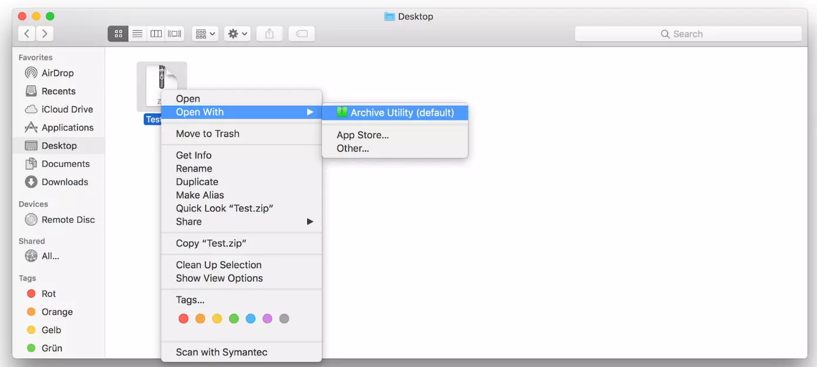817x367 pixels.
Task: Apply the purple tag color dot
Action: pos(267,319)
